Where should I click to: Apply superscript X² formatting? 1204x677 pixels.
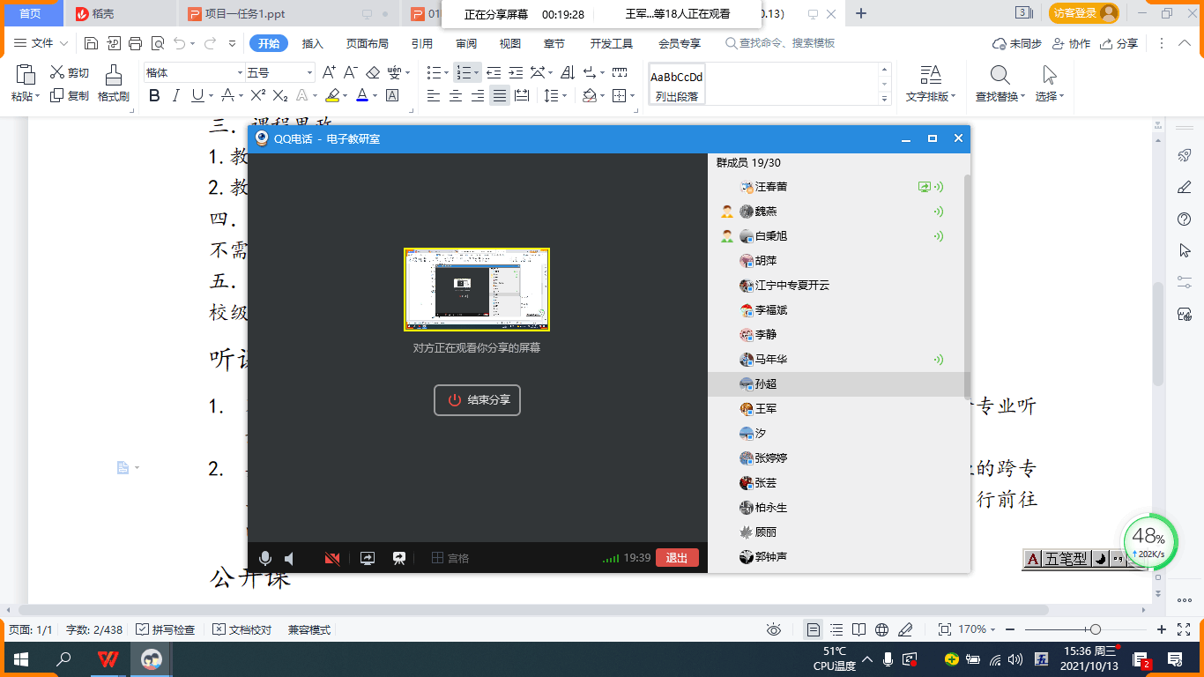[258, 95]
